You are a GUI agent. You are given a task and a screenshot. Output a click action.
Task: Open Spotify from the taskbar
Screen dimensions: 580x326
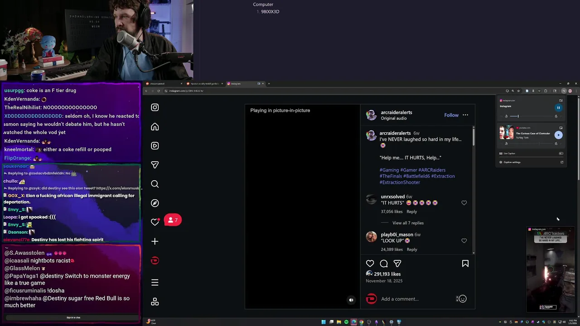pyautogui.click(x=346, y=322)
